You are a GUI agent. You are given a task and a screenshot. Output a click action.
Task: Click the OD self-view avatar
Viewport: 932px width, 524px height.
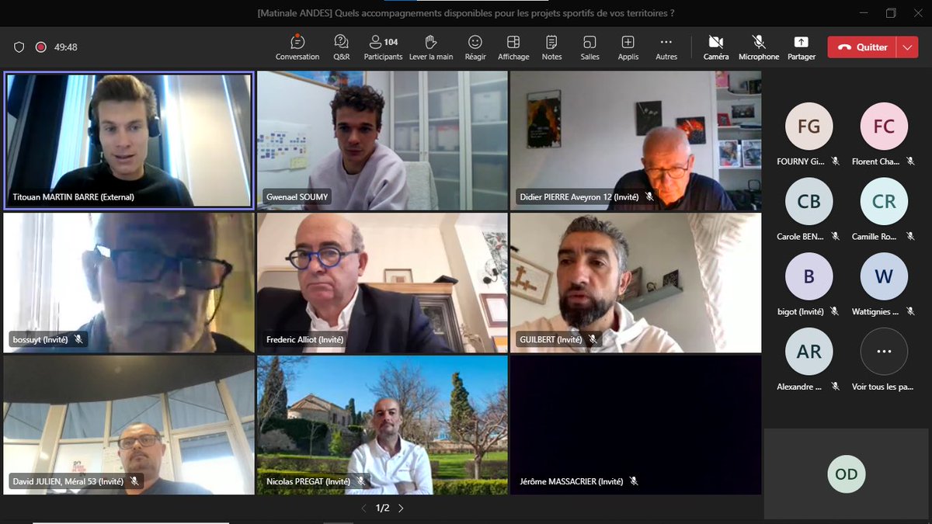coord(846,474)
